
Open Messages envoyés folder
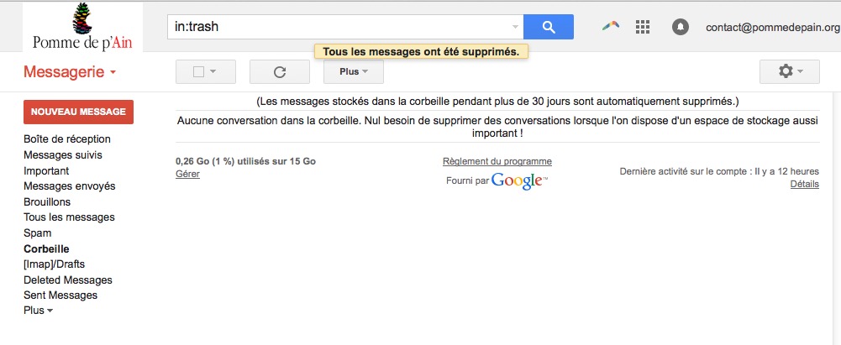(69, 186)
